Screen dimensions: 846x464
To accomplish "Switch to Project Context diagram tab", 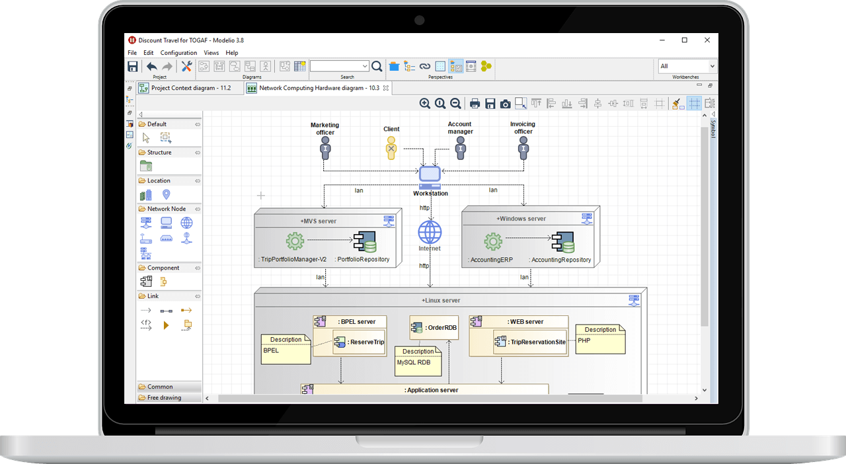I will coord(190,88).
